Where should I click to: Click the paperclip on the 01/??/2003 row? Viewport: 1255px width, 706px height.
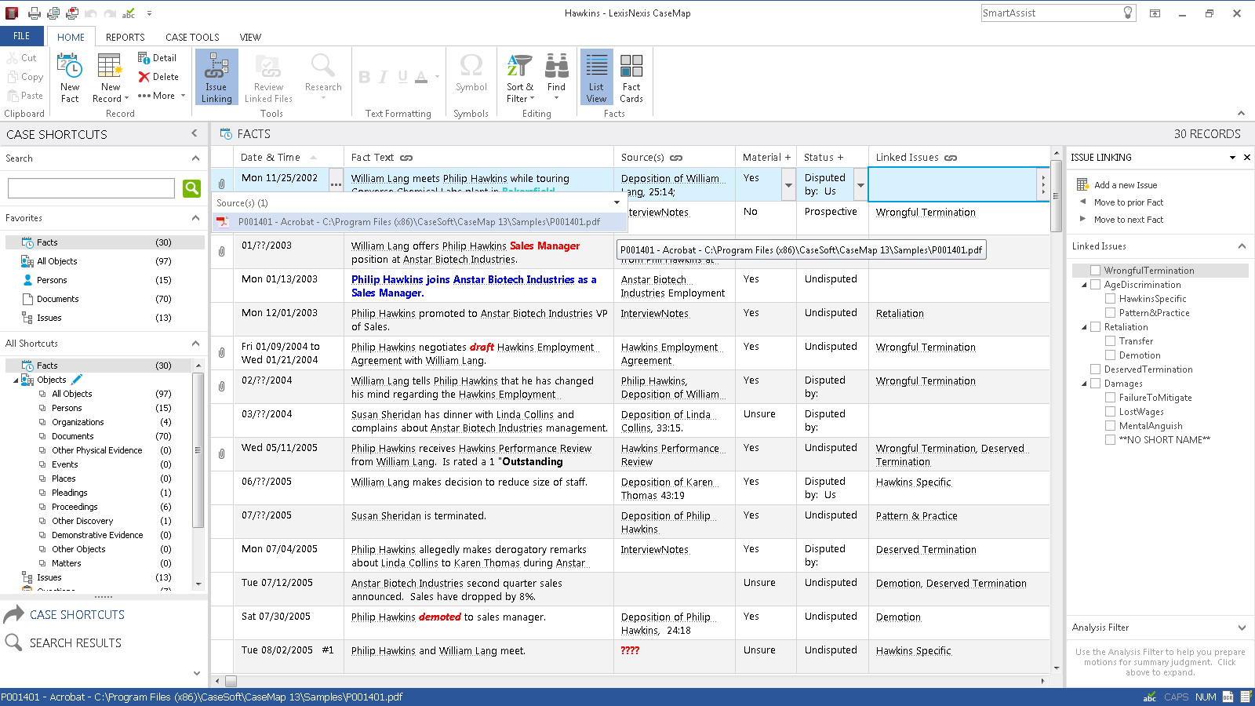tap(222, 251)
